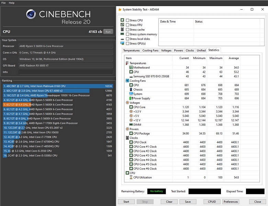Click the DIMM memory icon
This screenshot has width=268, height=206.
131,125
